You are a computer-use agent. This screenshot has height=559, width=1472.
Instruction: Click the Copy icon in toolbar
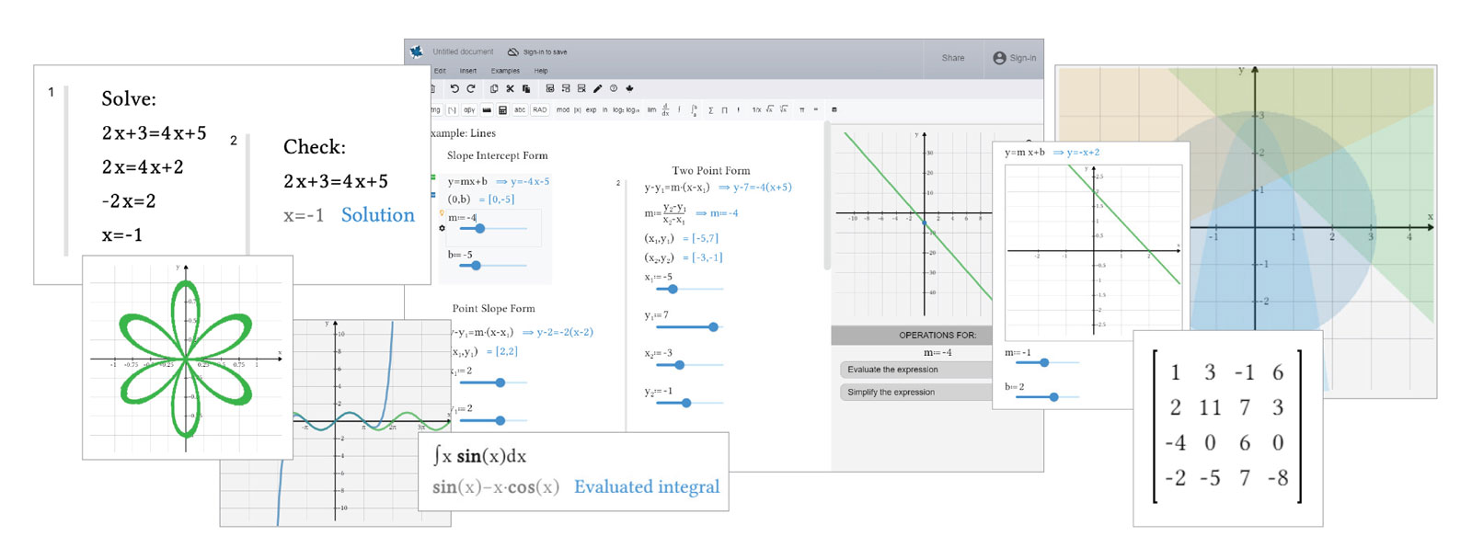click(x=494, y=89)
